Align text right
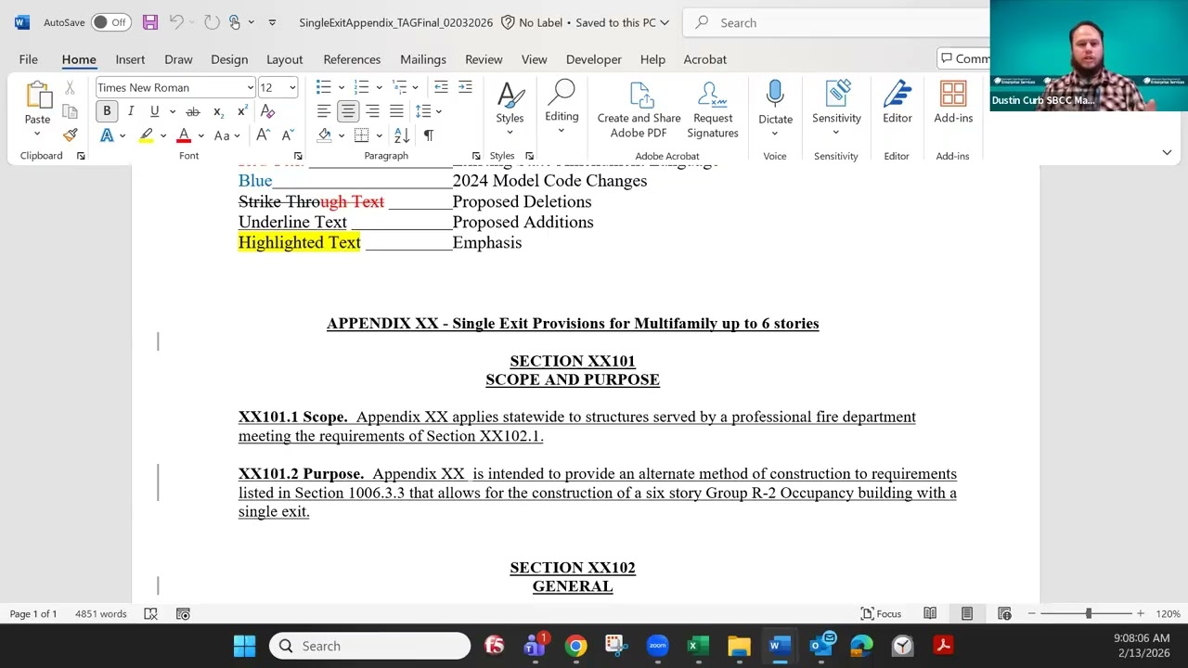 [x=371, y=111]
